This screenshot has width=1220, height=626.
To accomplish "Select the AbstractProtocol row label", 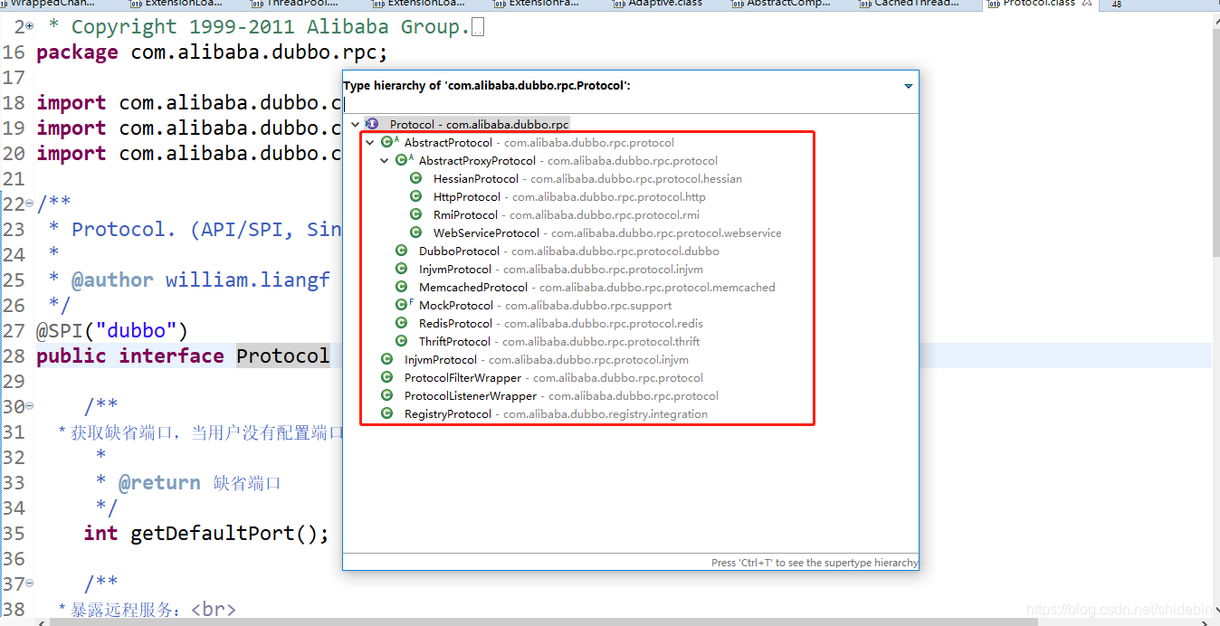I will pyautogui.click(x=539, y=142).
